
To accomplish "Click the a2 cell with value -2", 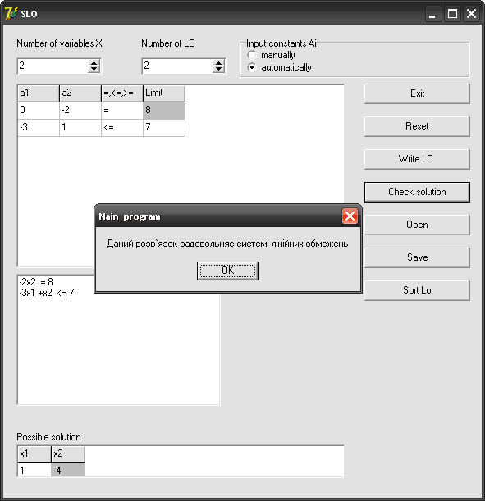I will (80, 111).
